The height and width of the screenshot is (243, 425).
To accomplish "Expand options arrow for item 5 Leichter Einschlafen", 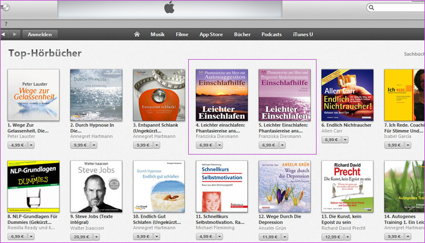I will coord(282,145).
